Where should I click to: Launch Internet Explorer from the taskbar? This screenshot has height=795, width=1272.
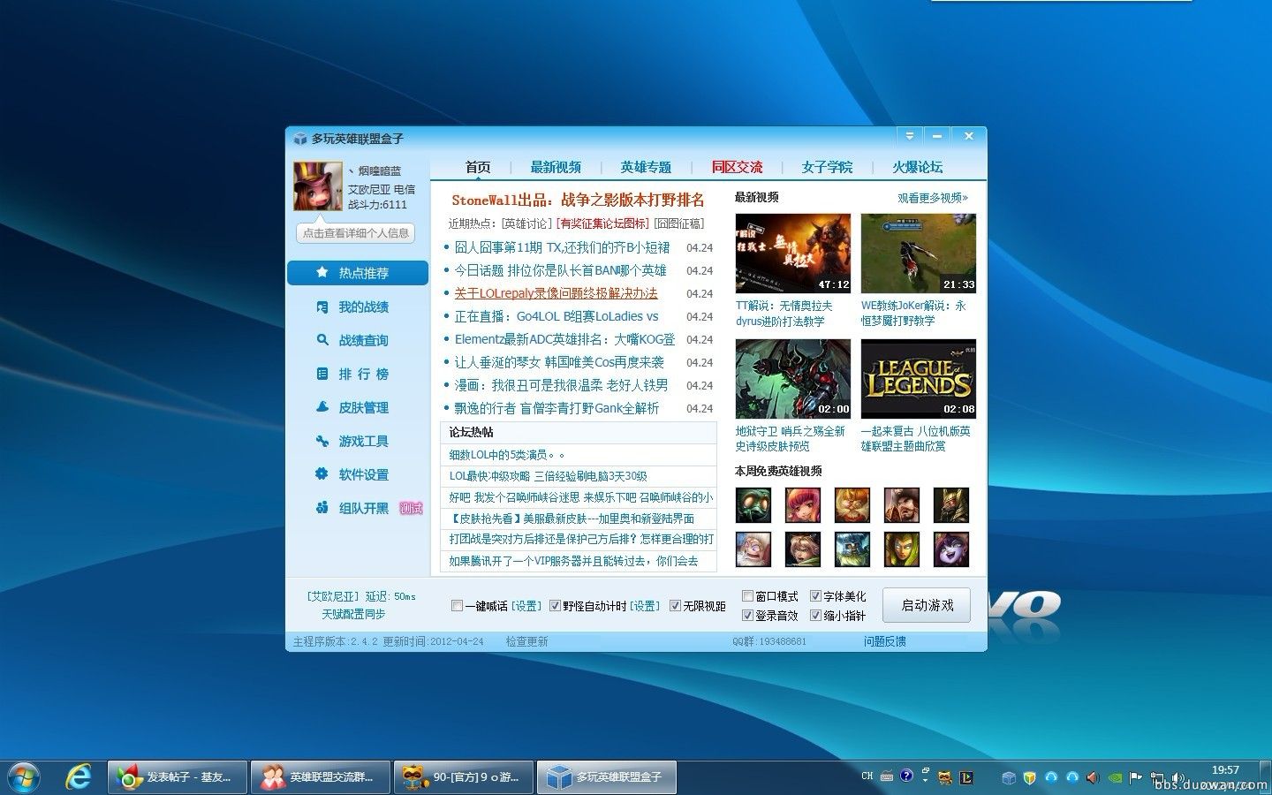79,776
